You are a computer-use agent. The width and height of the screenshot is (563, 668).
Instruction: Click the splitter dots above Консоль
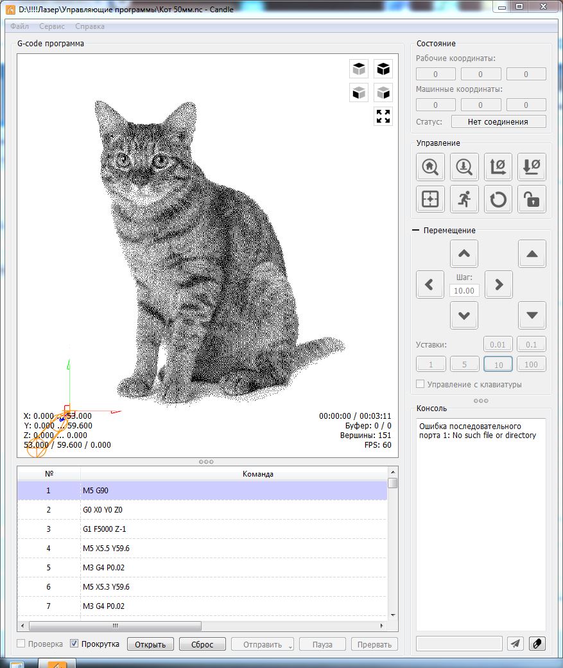[481, 401]
